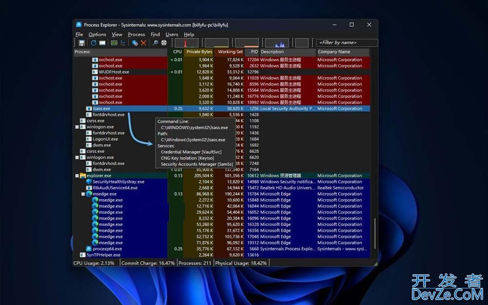
Task: Collapse the winlogon.exe PID 6620 tree node
Action: [x=77, y=158]
